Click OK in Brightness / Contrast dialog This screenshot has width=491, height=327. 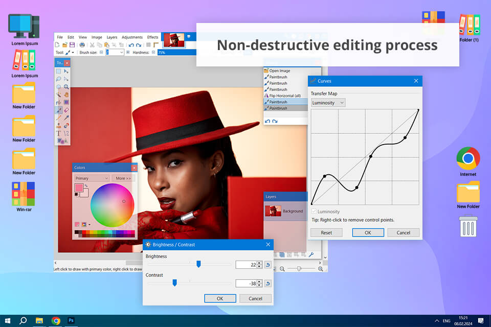click(220, 298)
